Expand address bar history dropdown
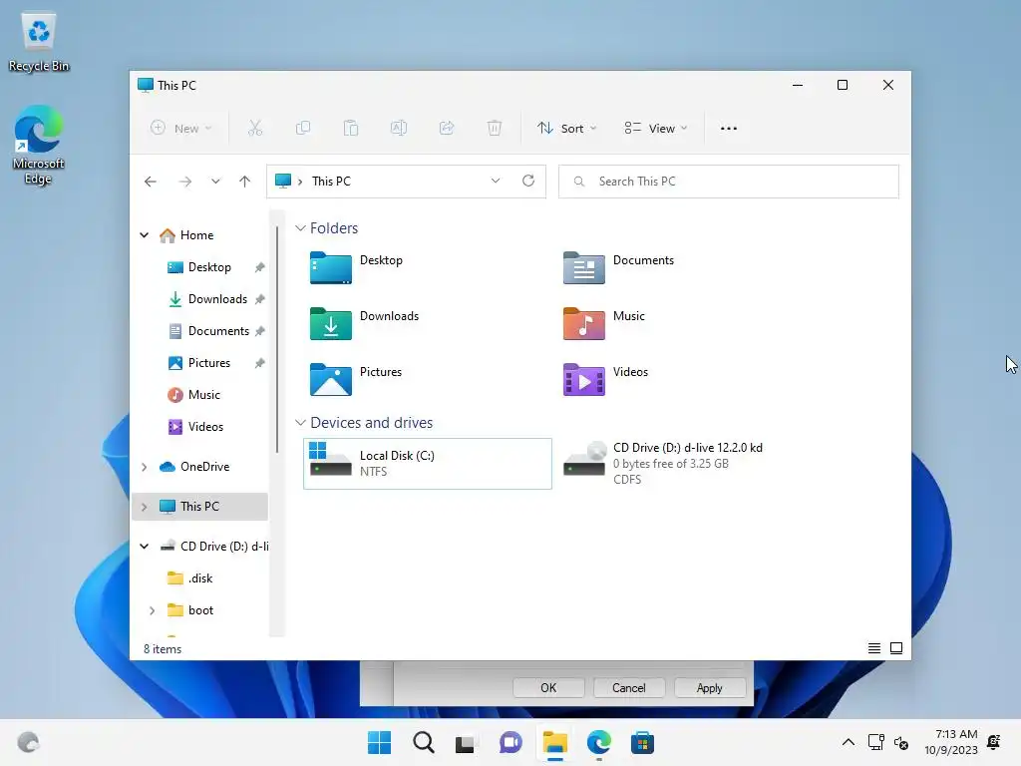This screenshot has height=766, width=1021. tap(496, 181)
